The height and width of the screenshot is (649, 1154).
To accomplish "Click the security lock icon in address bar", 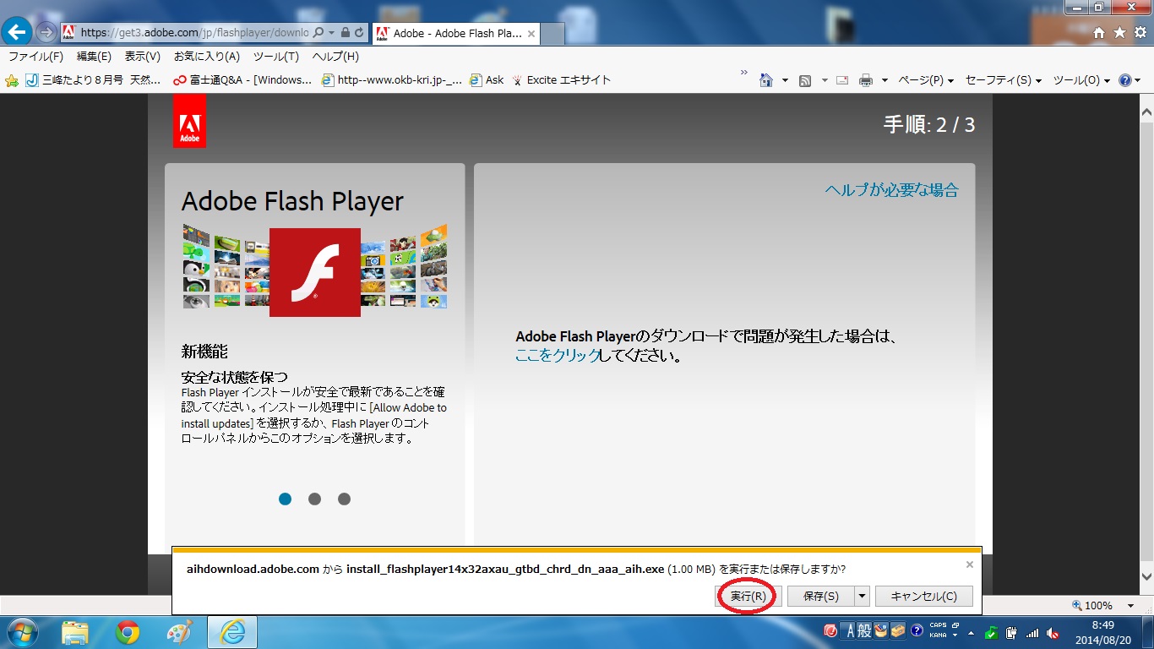I will click(x=345, y=33).
